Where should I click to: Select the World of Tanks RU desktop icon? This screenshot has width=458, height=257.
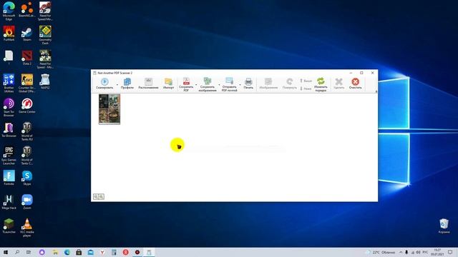[27, 131]
